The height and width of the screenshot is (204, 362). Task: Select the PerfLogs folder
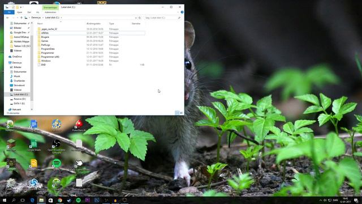92,45
